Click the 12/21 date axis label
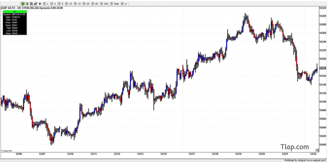 tap(285, 154)
